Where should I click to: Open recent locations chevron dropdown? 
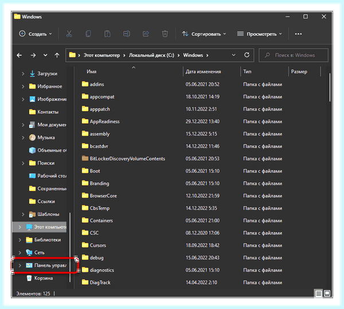45,55
